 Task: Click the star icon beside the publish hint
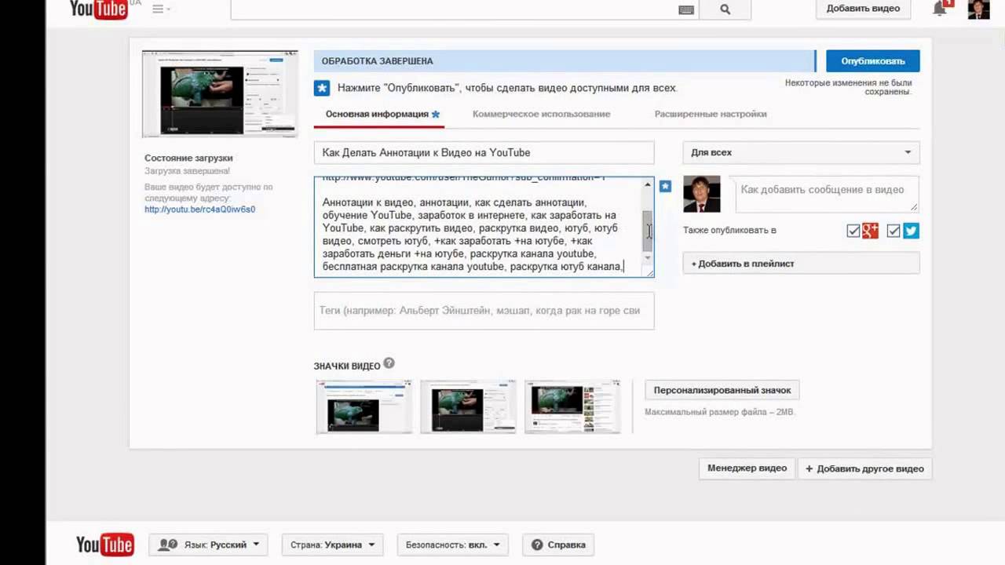click(x=321, y=88)
